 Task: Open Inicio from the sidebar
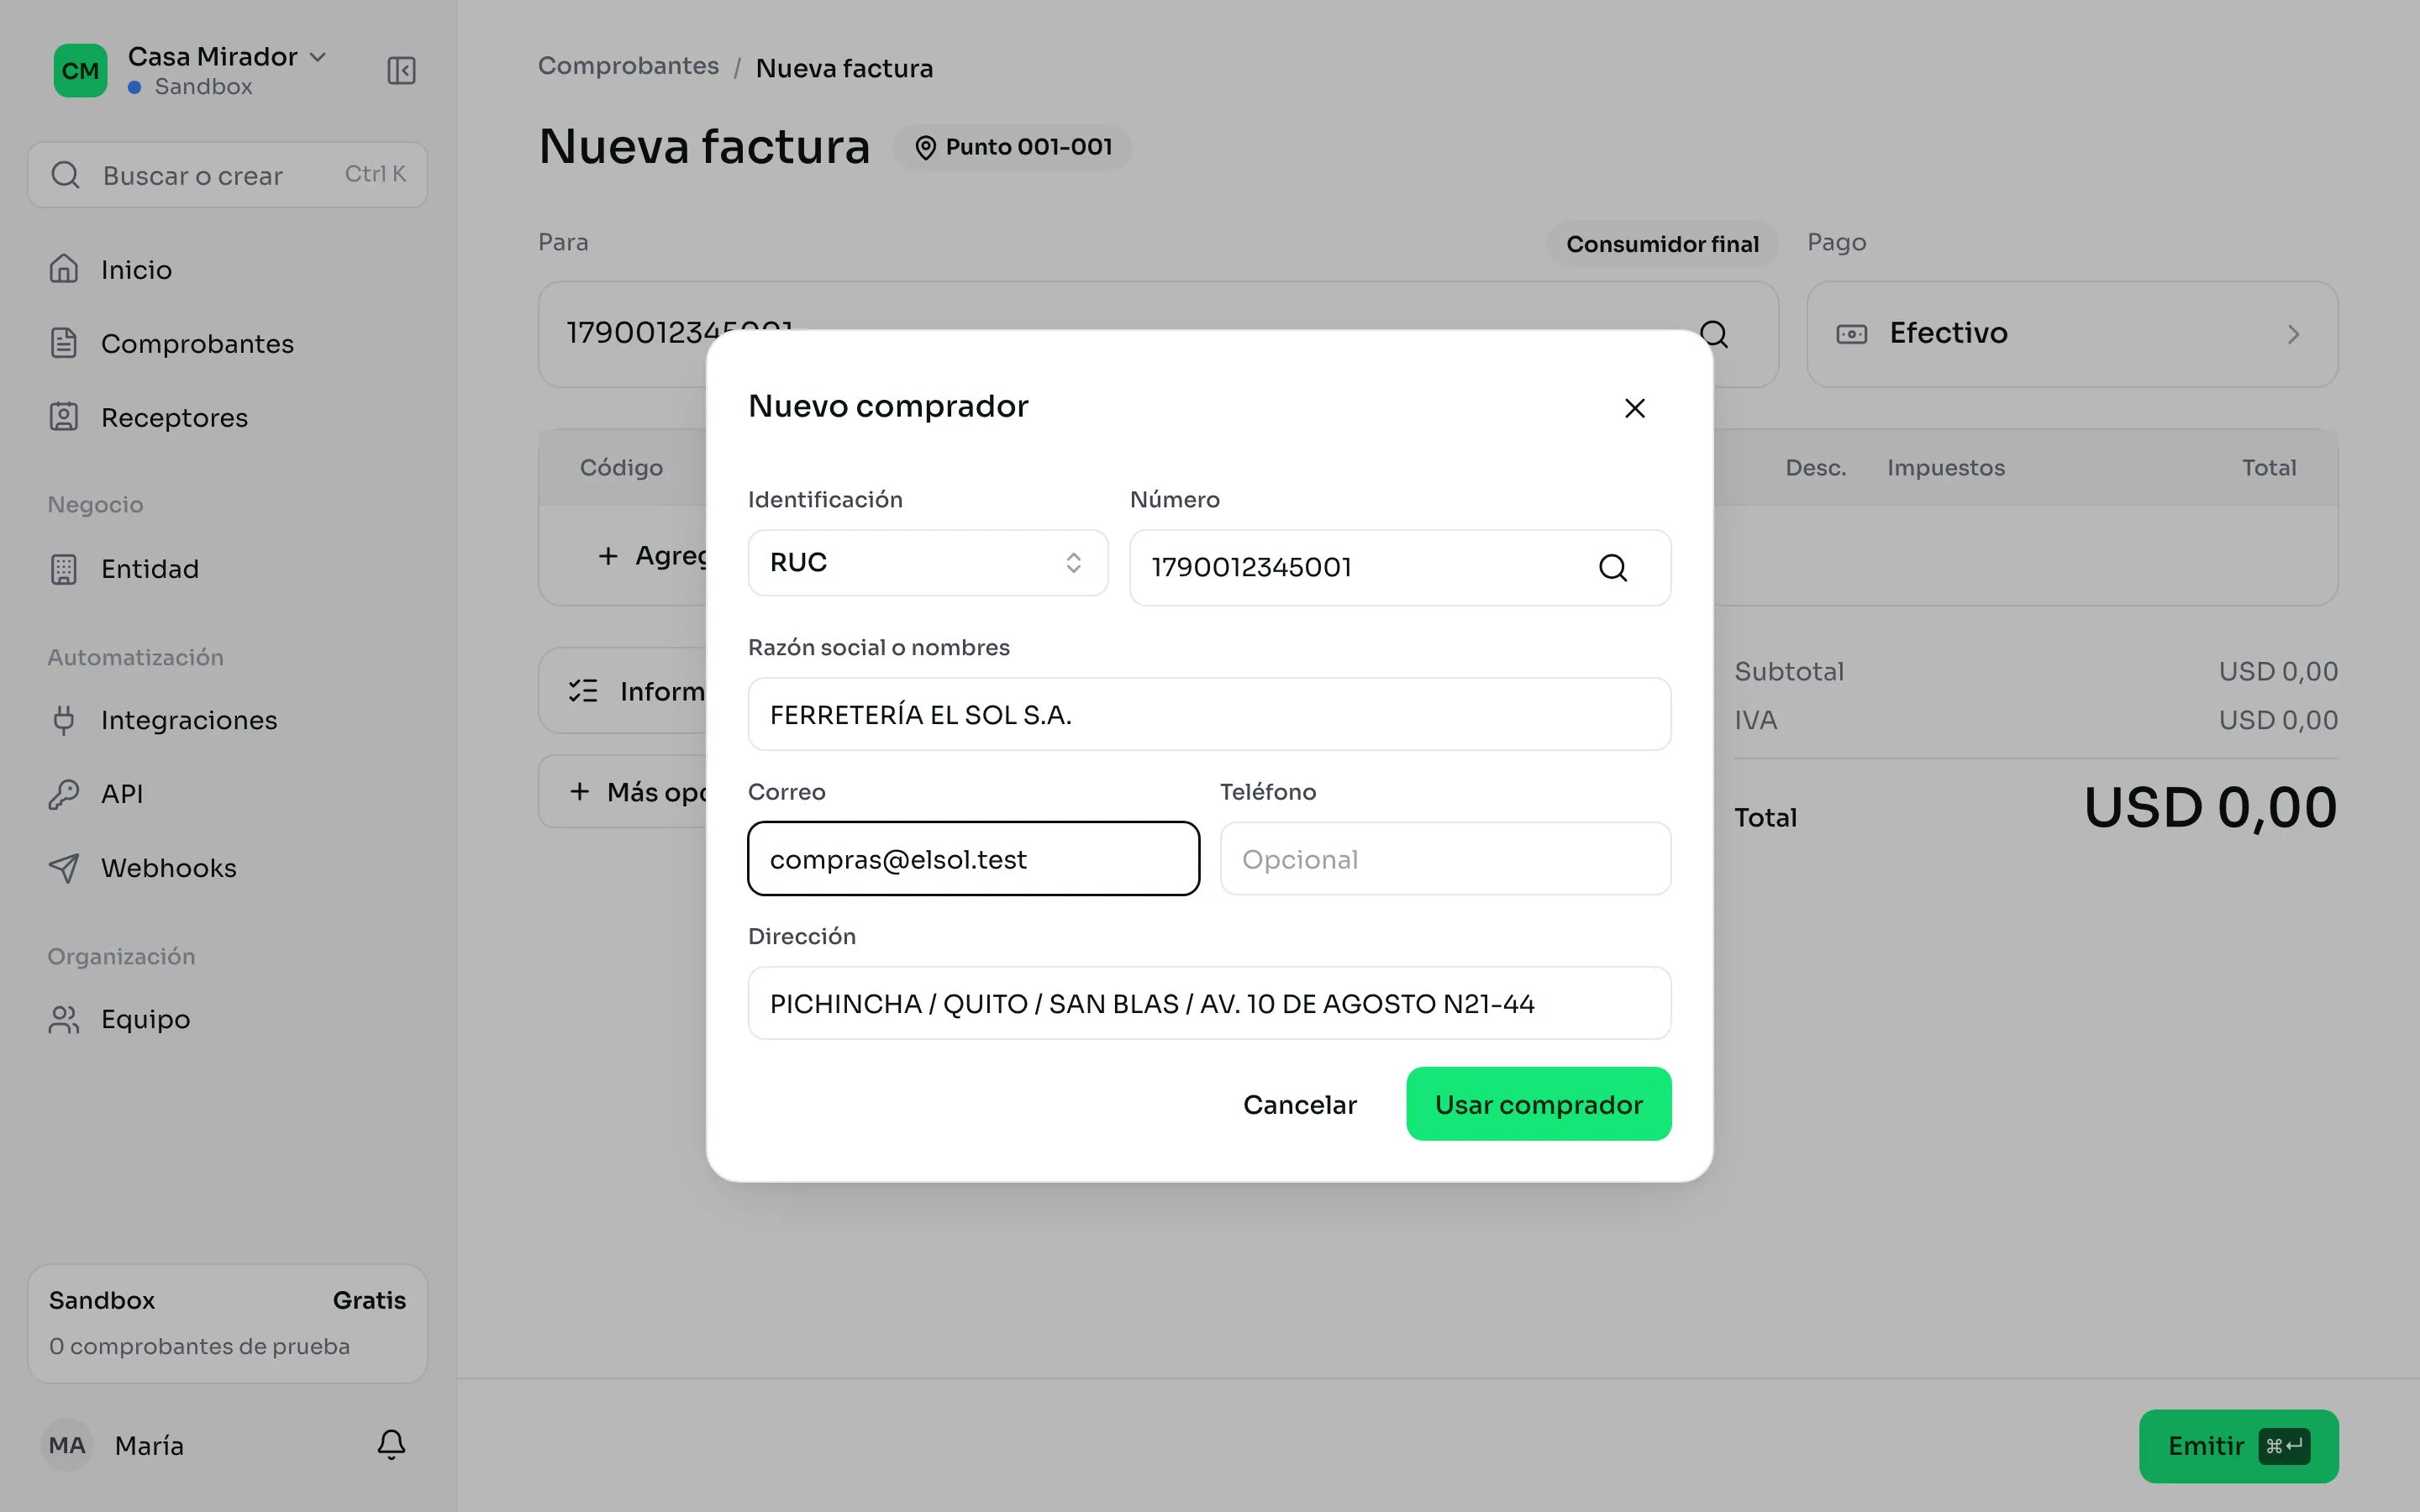tap(228, 269)
